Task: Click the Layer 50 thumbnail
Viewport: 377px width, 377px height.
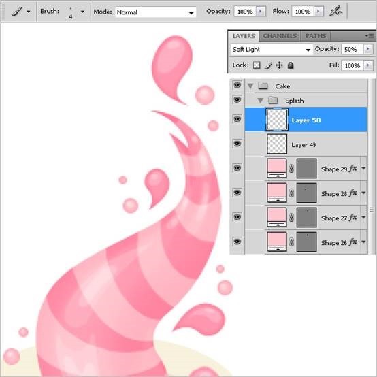Action: (x=277, y=120)
